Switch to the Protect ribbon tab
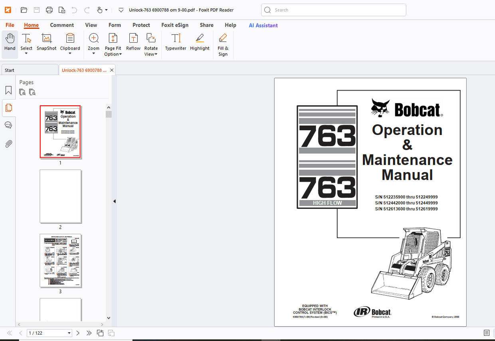This screenshot has height=341, width=495. 141,25
